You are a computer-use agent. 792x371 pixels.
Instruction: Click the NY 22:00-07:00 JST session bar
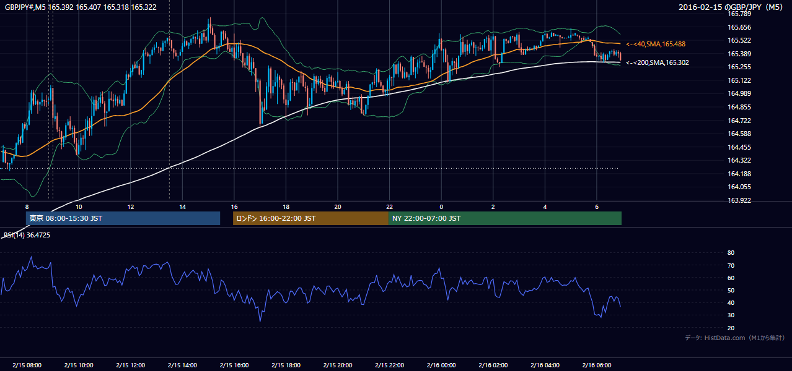[x=505, y=218]
